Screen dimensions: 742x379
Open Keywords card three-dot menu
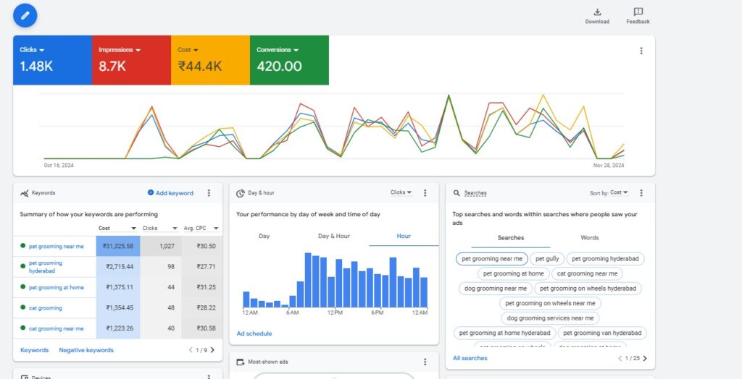click(x=209, y=193)
